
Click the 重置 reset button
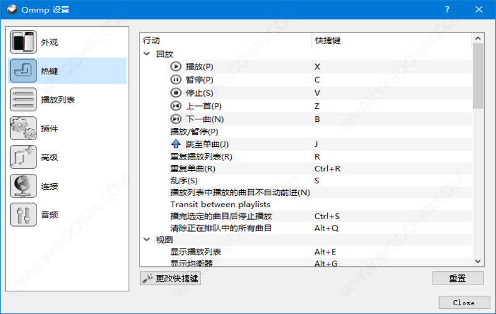coord(458,278)
